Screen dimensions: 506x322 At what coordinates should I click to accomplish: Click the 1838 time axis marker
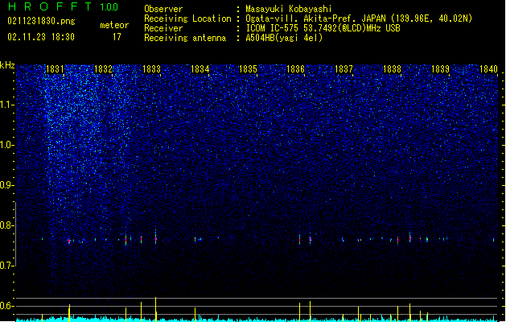[392, 69]
